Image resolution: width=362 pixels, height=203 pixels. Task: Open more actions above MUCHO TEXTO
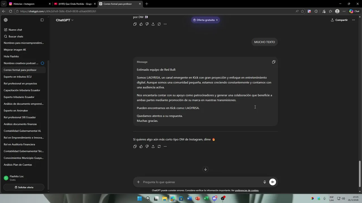pos(165,24)
